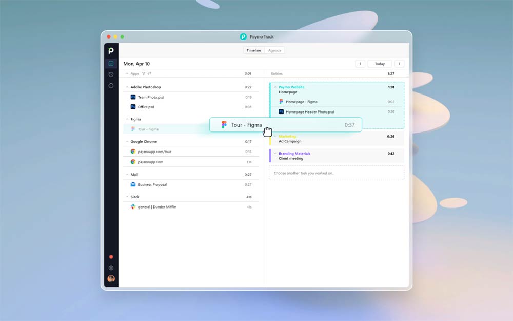Switch to the Agenda tab
The image size is (513, 321).
point(274,50)
